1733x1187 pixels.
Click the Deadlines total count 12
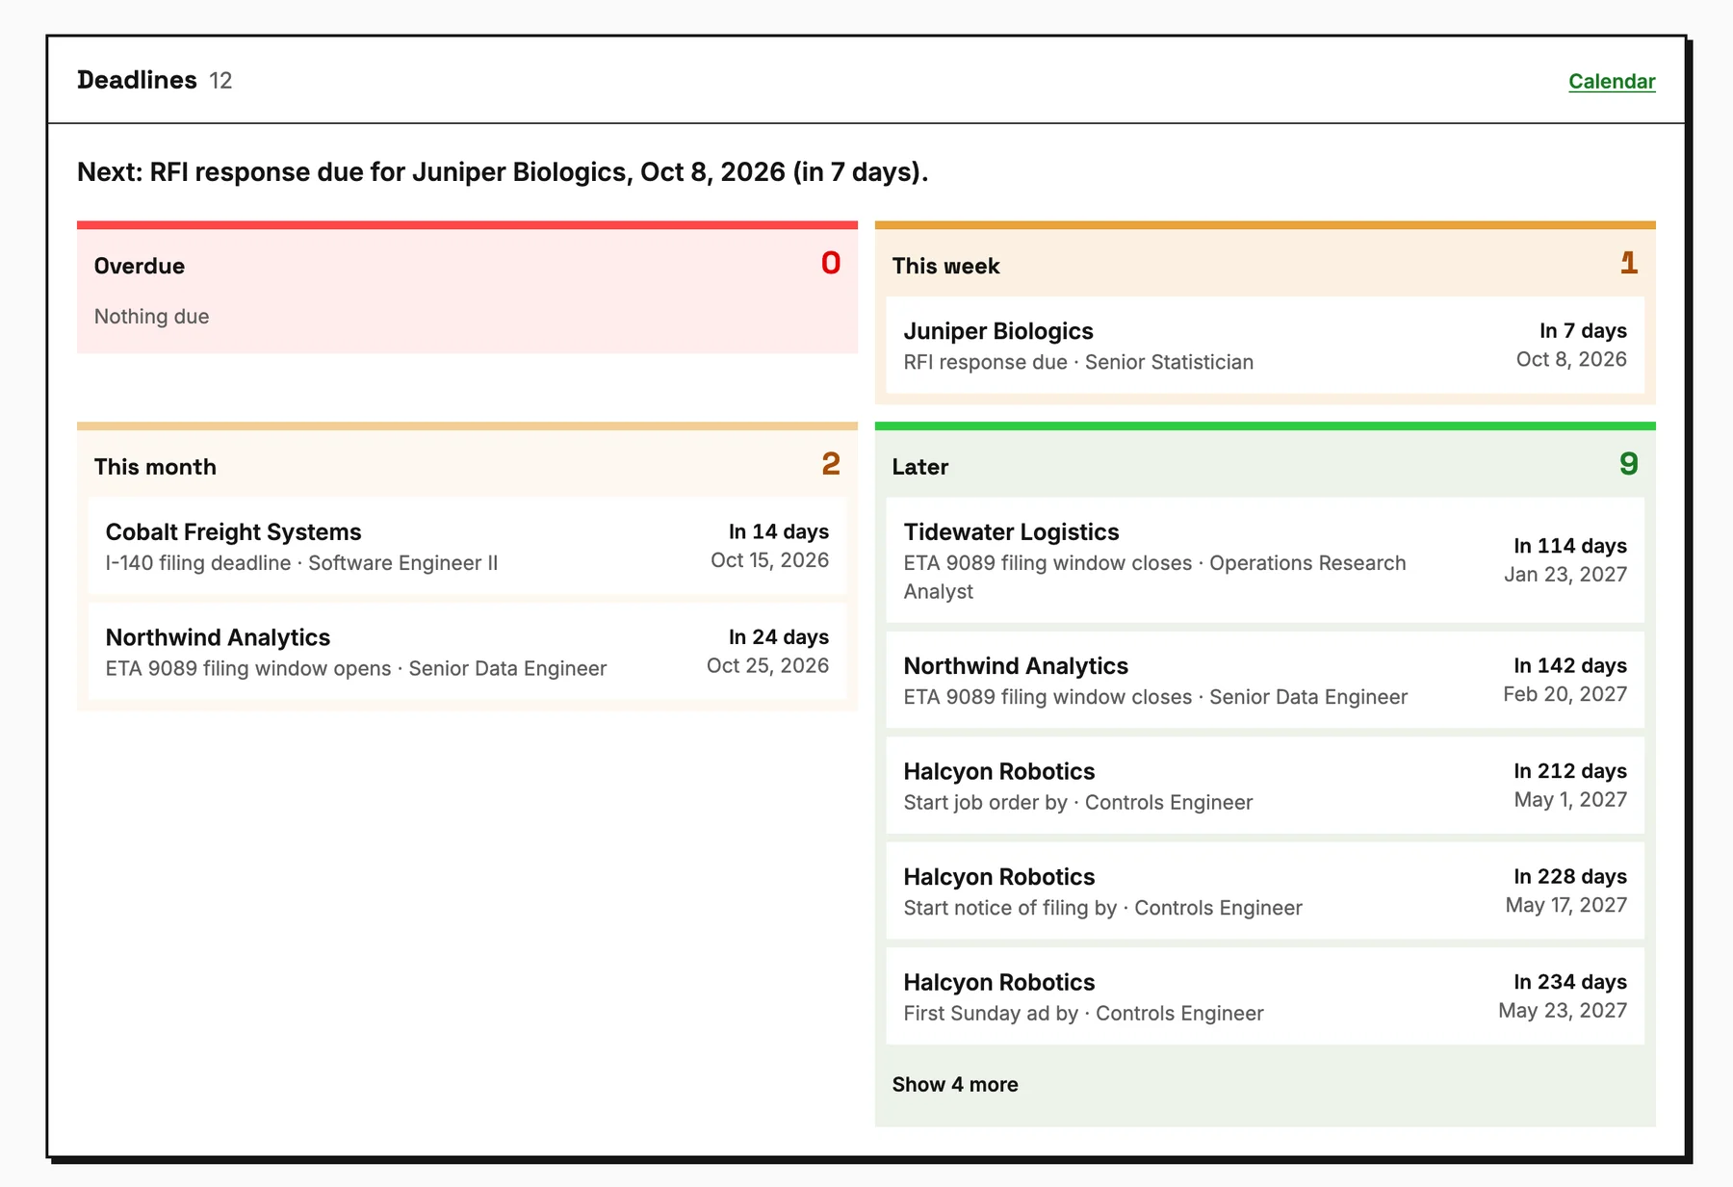coord(220,81)
